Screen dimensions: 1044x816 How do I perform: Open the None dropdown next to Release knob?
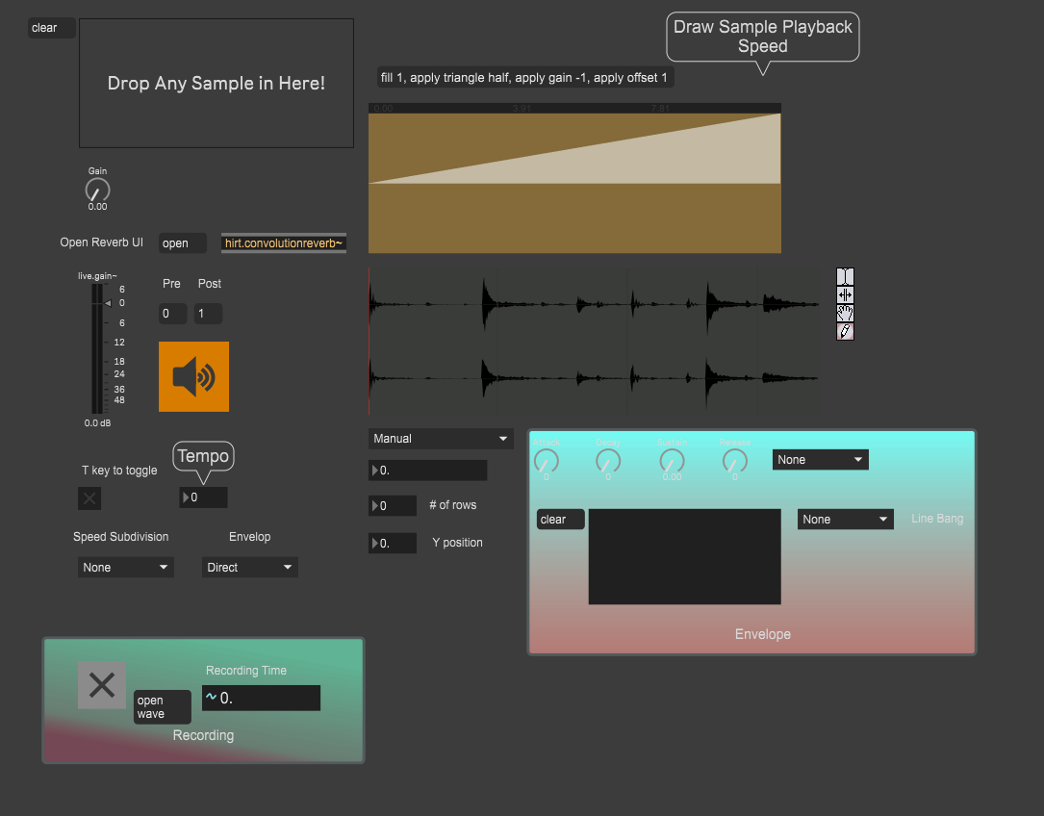(820, 459)
